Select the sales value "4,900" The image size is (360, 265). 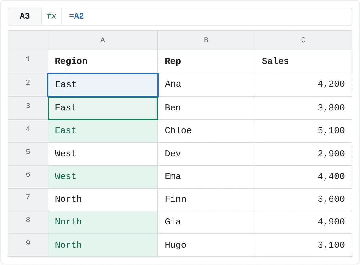click(x=303, y=222)
